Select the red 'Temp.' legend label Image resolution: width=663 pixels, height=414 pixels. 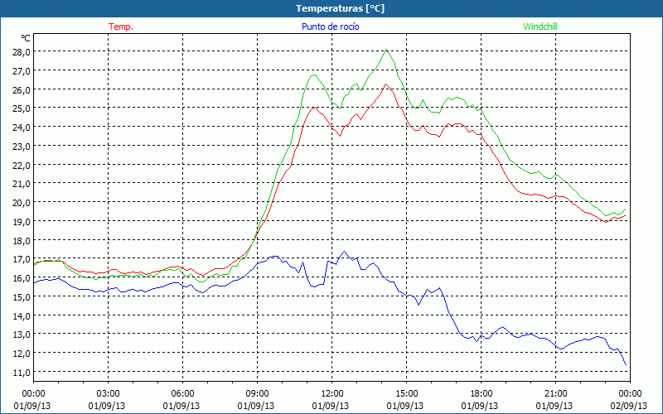point(121,26)
